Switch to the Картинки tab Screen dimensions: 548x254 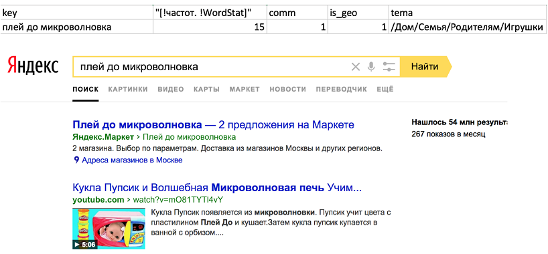pos(128,90)
